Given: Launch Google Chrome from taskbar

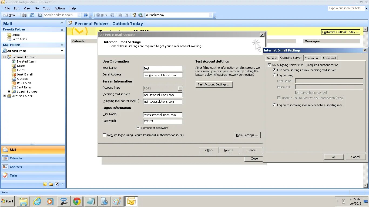Looking at the screenshot, I should pyautogui.click(x=77, y=201).
